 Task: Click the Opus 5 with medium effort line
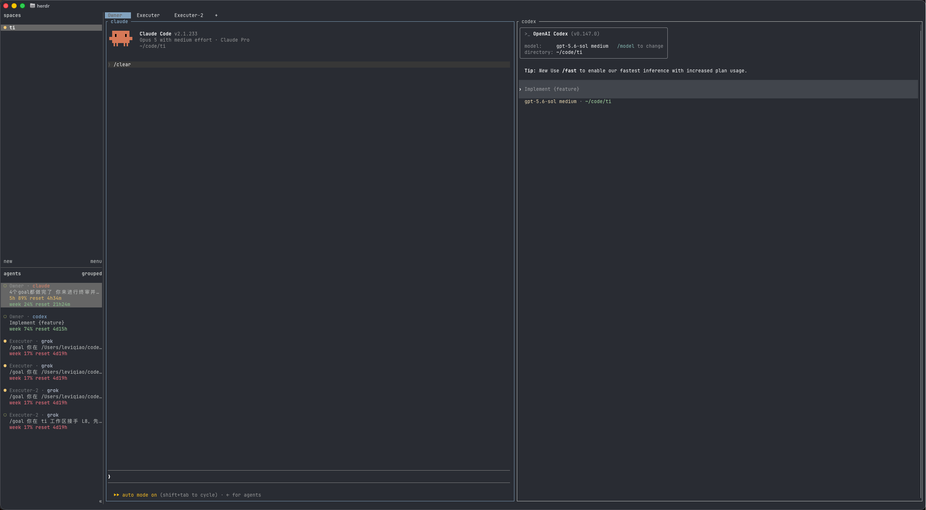[194, 40]
